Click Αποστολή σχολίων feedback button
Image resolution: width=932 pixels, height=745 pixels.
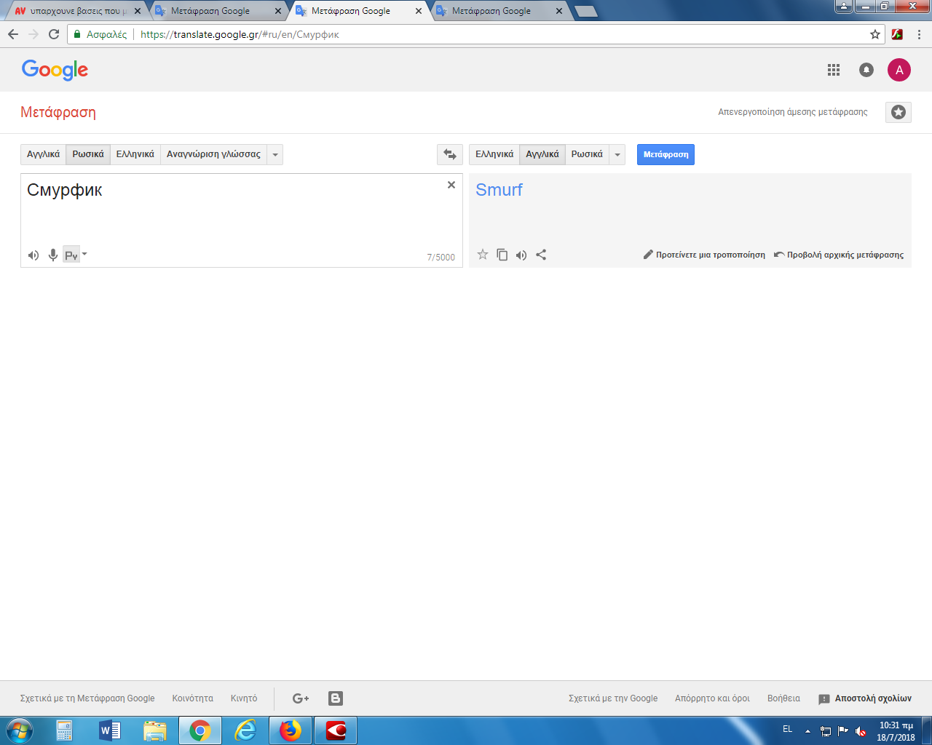coord(865,698)
